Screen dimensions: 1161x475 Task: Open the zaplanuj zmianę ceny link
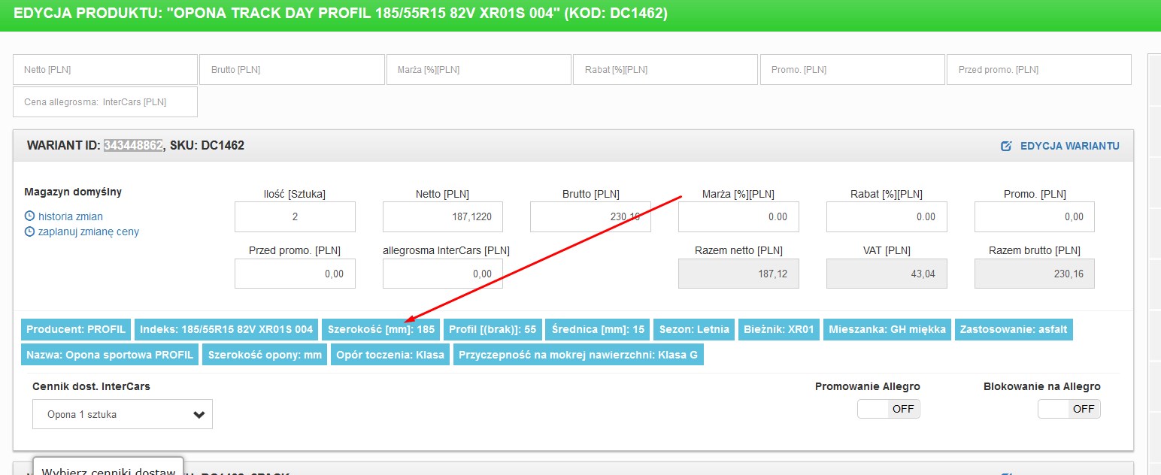(x=89, y=231)
